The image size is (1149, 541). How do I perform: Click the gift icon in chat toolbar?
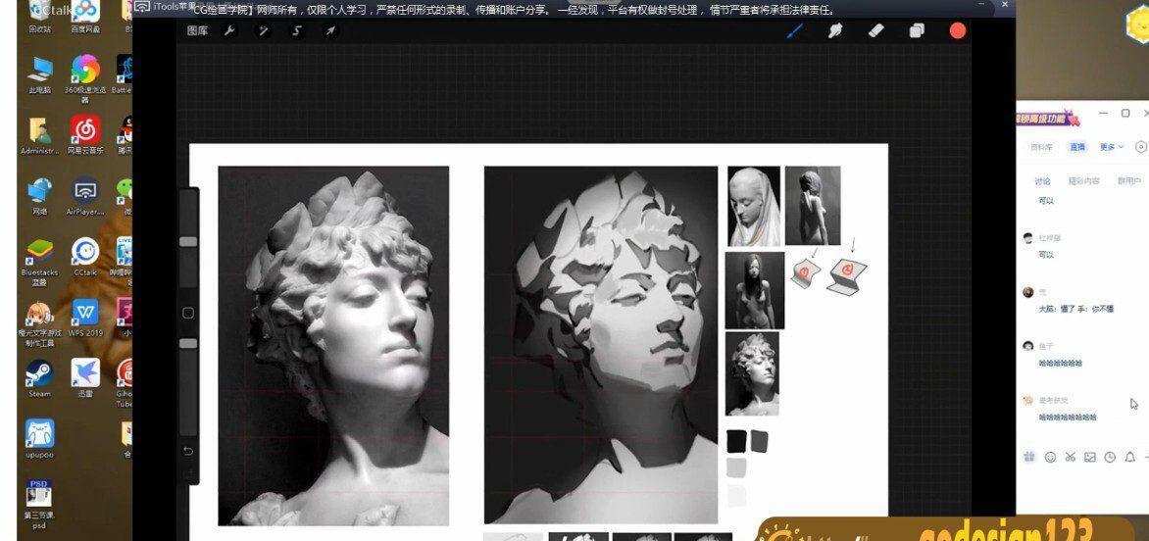pos(1028,457)
